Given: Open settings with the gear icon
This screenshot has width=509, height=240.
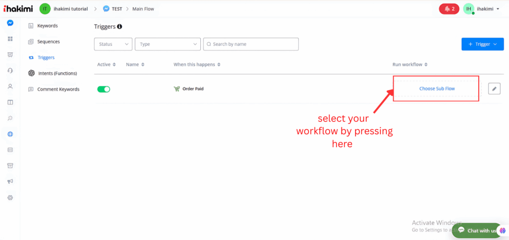Looking at the screenshot, I should 10,197.
